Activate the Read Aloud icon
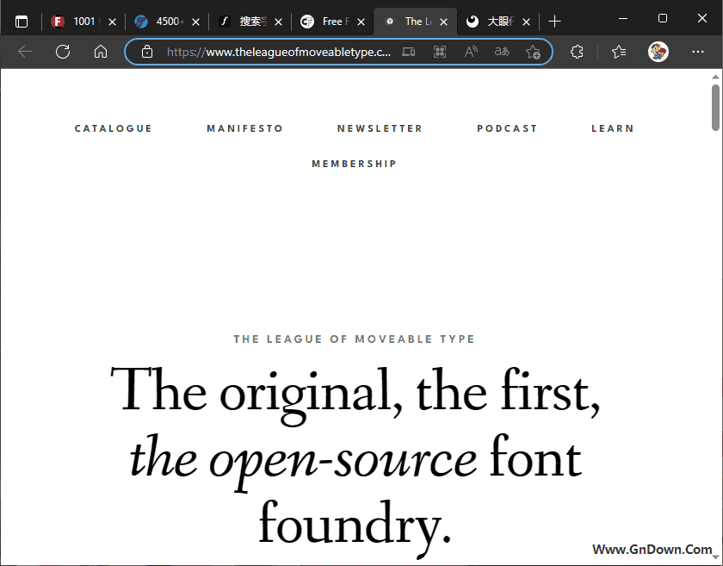Screen dimensions: 723x566 pyautogui.click(x=471, y=52)
